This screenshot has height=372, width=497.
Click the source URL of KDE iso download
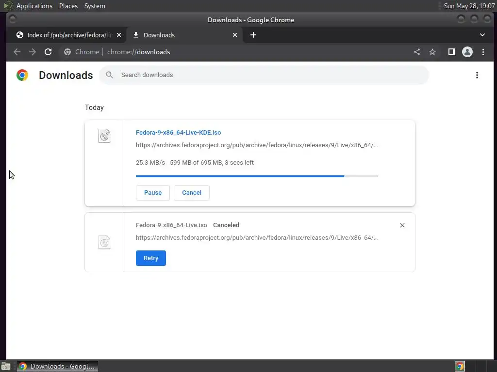click(257, 145)
